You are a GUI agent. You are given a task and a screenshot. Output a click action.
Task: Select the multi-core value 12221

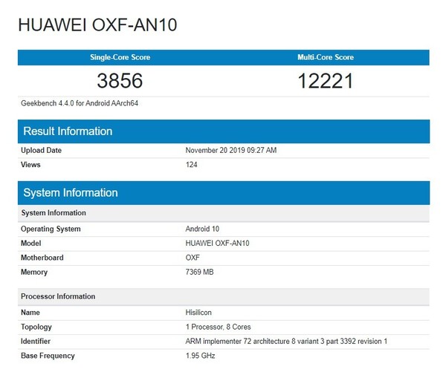(326, 81)
